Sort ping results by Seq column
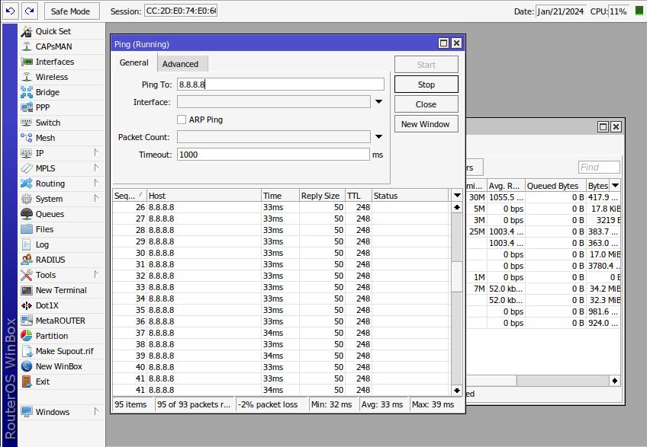The width and height of the screenshot is (647, 447). point(130,196)
